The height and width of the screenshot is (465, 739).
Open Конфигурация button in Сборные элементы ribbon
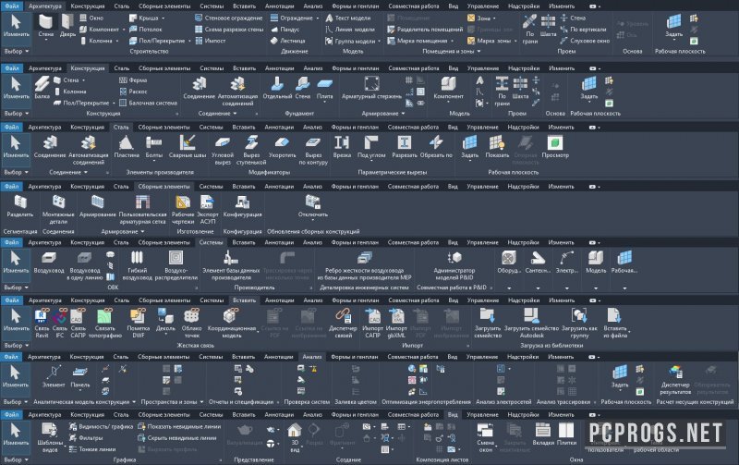pyautogui.click(x=243, y=206)
